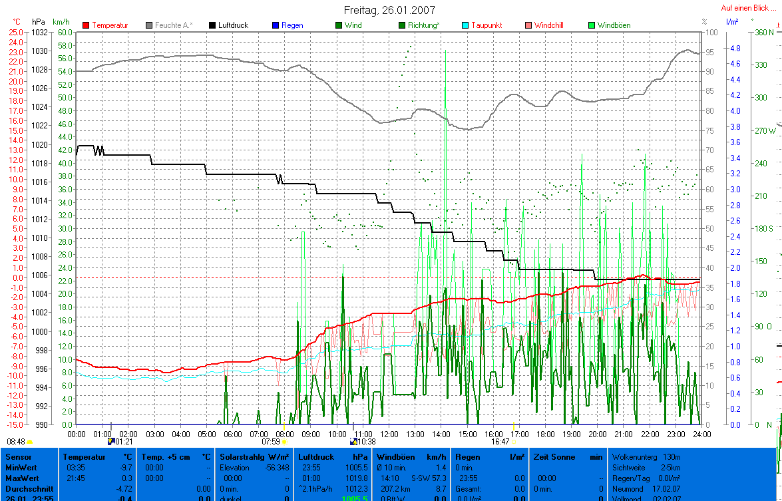Toggle the gray Feuchte A.* legend box
Viewport: 782px width, 501px height.
[150, 25]
